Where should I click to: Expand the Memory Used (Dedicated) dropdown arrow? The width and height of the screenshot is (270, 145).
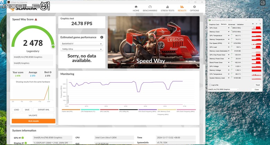229,51
